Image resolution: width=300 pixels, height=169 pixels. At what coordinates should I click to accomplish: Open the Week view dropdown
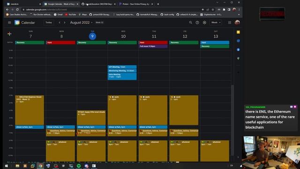point(216,23)
